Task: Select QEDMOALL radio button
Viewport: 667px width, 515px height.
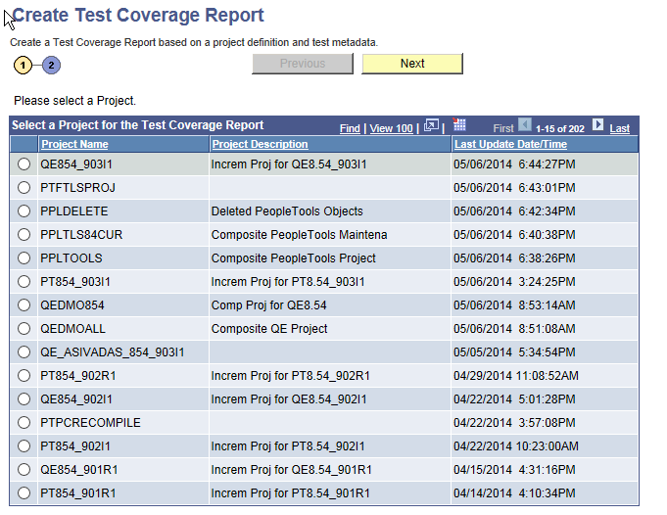Action: 24,328
